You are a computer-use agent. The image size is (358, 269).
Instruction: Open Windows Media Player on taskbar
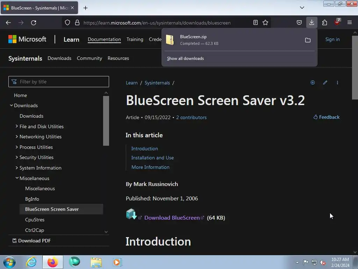coord(117,262)
